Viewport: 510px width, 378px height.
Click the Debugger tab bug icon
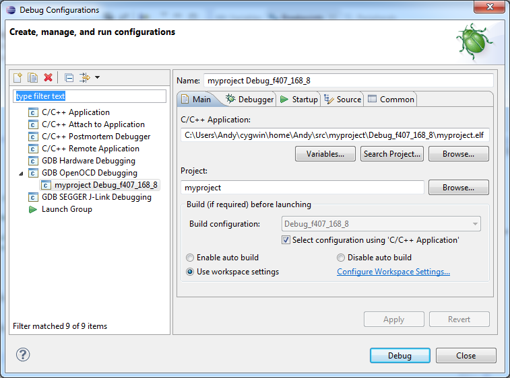coord(230,99)
